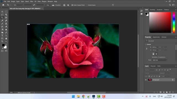Select the Rectangle shape tool
The height and width of the screenshot is (99, 177).
(x=2, y=38)
